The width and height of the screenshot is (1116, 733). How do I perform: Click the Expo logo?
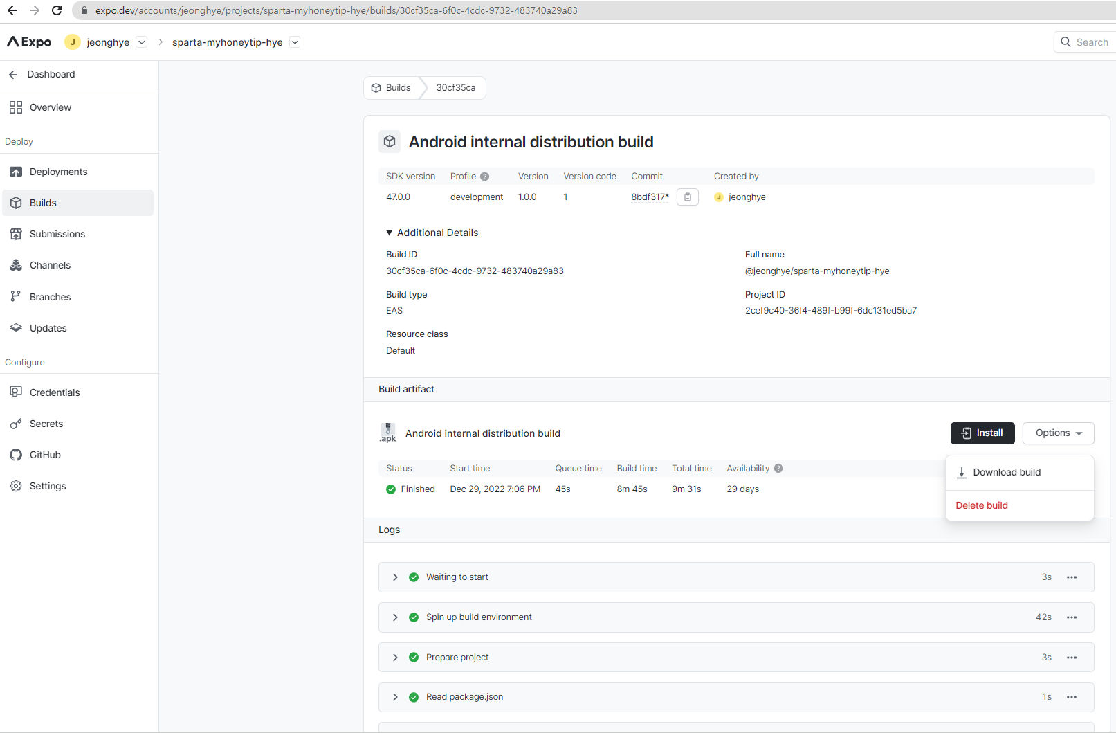[x=29, y=42]
